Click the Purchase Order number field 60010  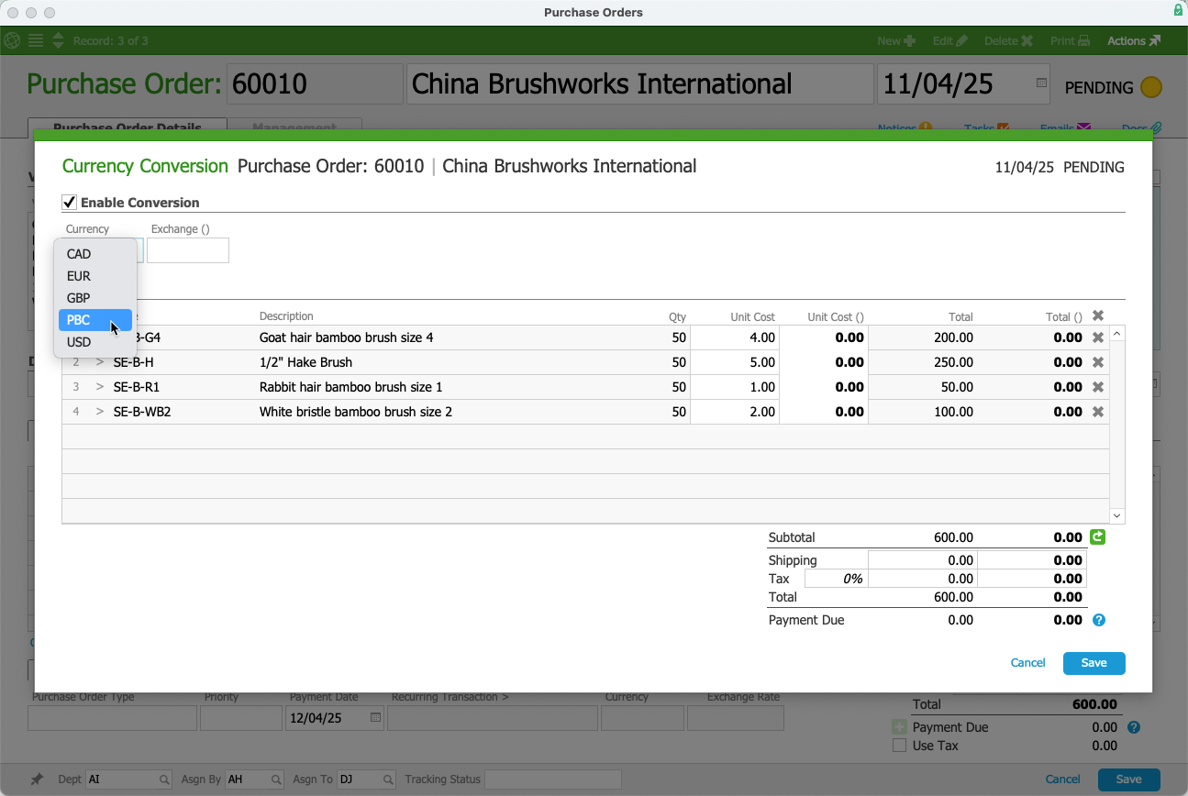click(315, 84)
